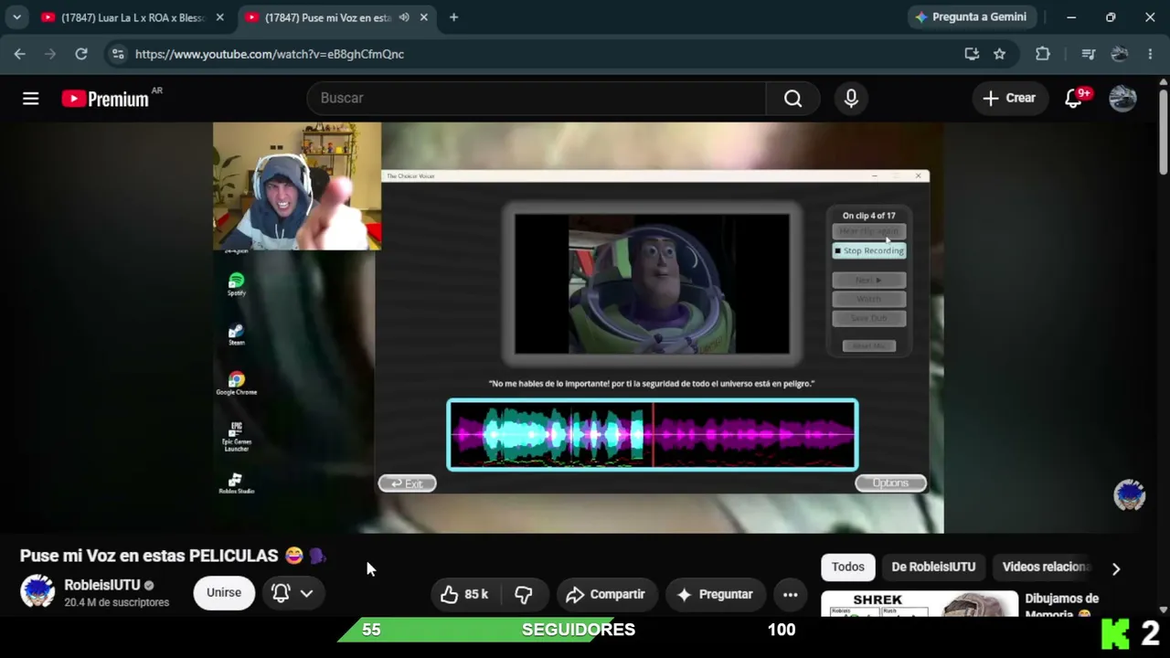This screenshot has width=1170, height=658.
Task: Focus the address bar with the YouTube URL
Action: coord(539,54)
